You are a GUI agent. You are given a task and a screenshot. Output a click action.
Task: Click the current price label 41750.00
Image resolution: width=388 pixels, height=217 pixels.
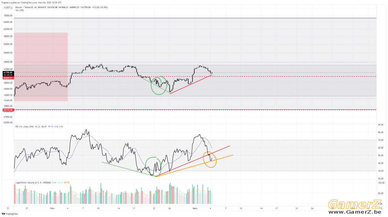pos(8,73)
